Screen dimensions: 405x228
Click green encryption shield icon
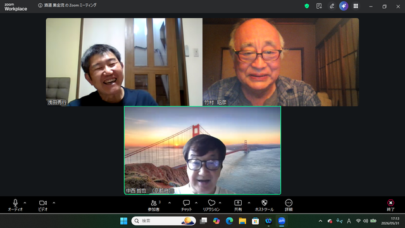(306, 6)
